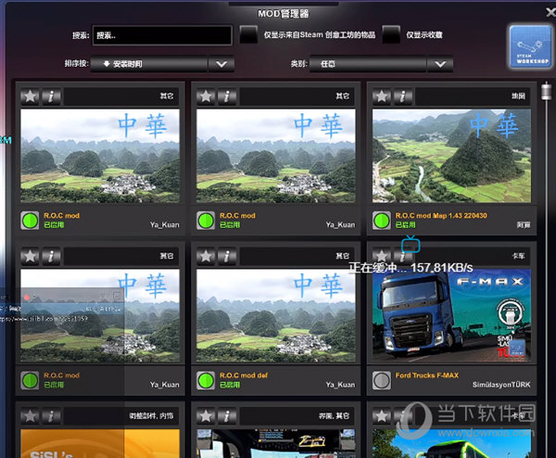The image size is (556, 458).
Task: Click the 界面, 其它 category label
Action: point(334,415)
